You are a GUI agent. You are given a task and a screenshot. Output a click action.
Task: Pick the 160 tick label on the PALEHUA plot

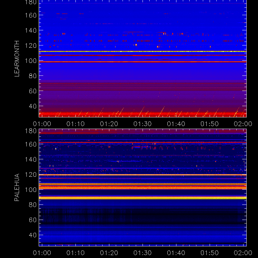(31, 144)
